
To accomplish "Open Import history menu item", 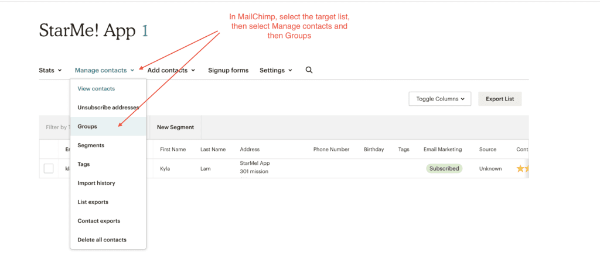I will pos(108,184).
